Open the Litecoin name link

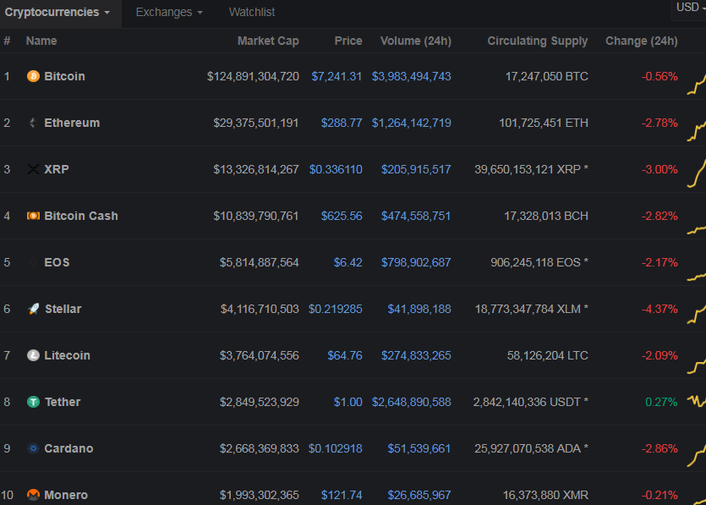(x=67, y=355)
